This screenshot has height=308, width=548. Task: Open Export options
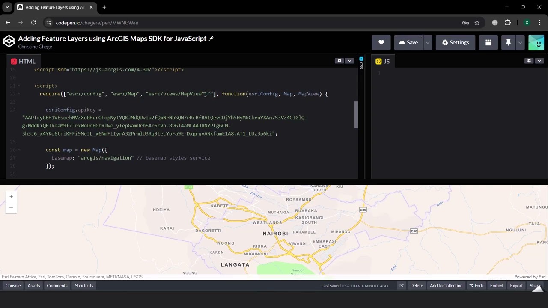[x=516, y=286]
